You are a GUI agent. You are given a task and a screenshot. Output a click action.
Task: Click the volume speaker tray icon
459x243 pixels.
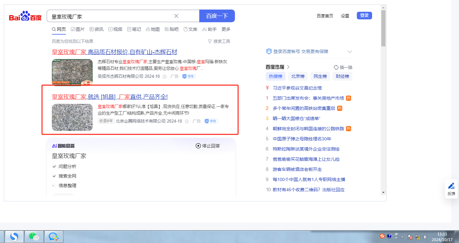click(425, 237)
